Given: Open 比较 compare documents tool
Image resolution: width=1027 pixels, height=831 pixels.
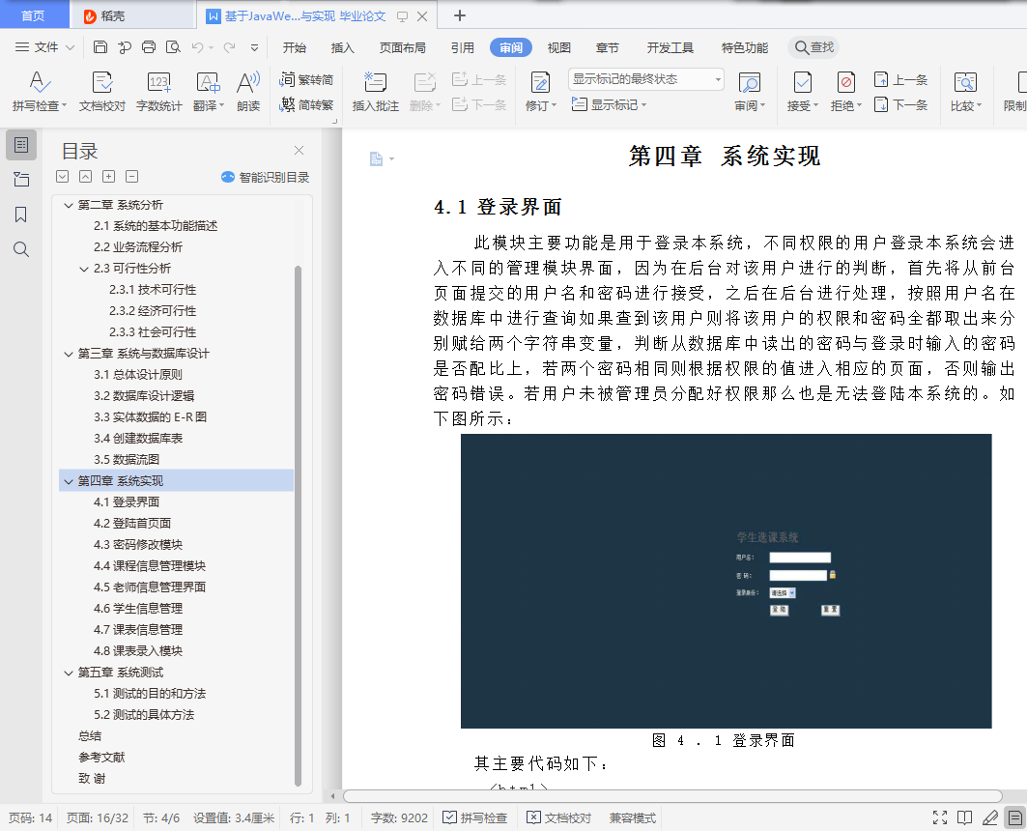Looking at the screenshot, I should coord(965,92).
